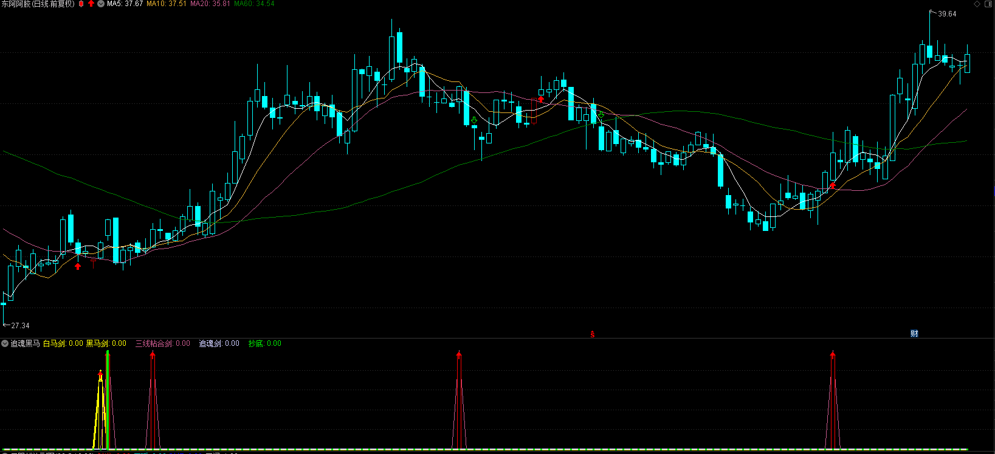Viewport: 995px width, 454px height.
Task: Click the green hollow down arrow near mid-chart dip
Action: click(x=474, y=121)
